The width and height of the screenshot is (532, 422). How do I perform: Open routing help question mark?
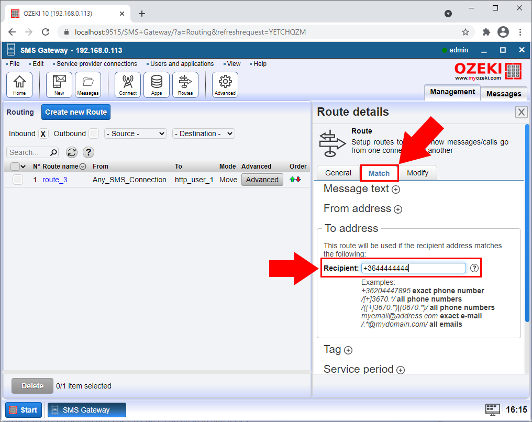tap(88, 152)
